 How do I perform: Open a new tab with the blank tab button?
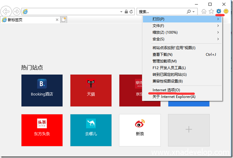click(x=64, y=20)
